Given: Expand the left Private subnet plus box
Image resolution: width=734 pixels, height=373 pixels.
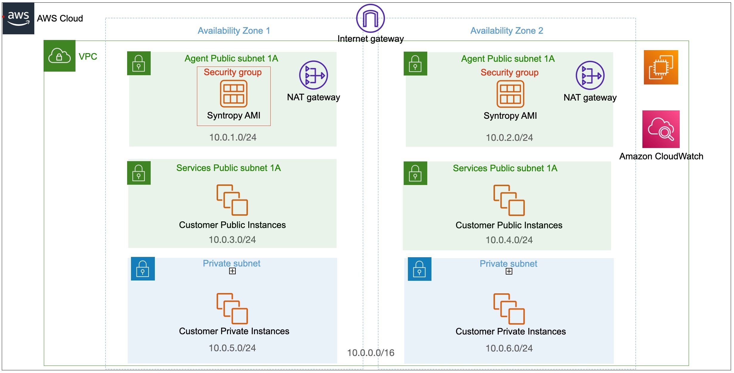Looking at the screenshot, I should [232, 271].
